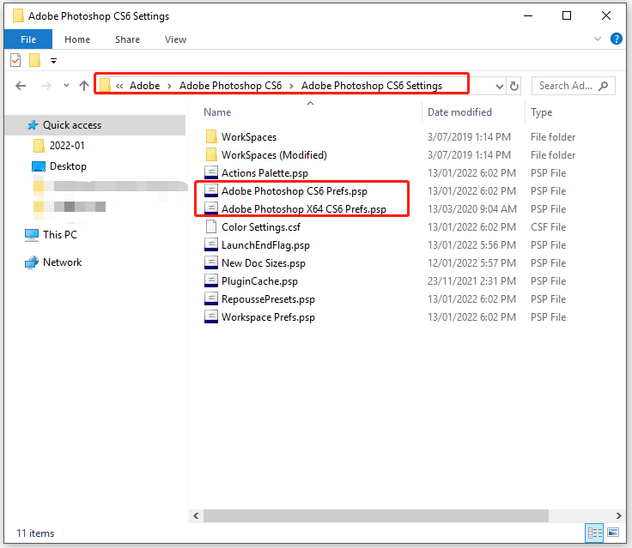Sort files by Type column header

click(x=541, y=112)
